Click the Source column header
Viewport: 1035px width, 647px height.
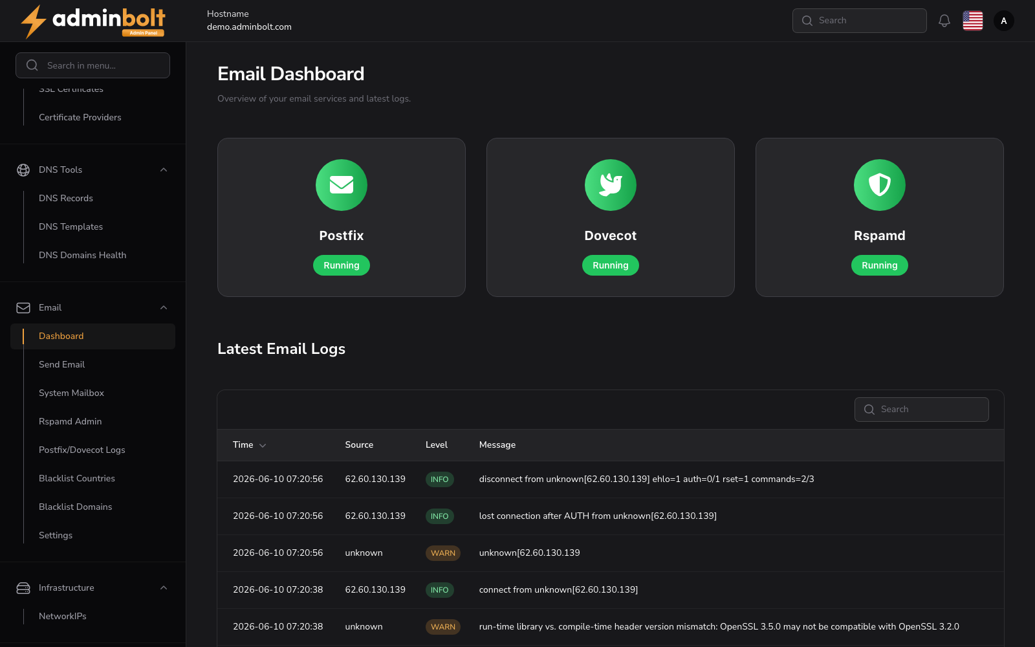(x=359, y=444)
